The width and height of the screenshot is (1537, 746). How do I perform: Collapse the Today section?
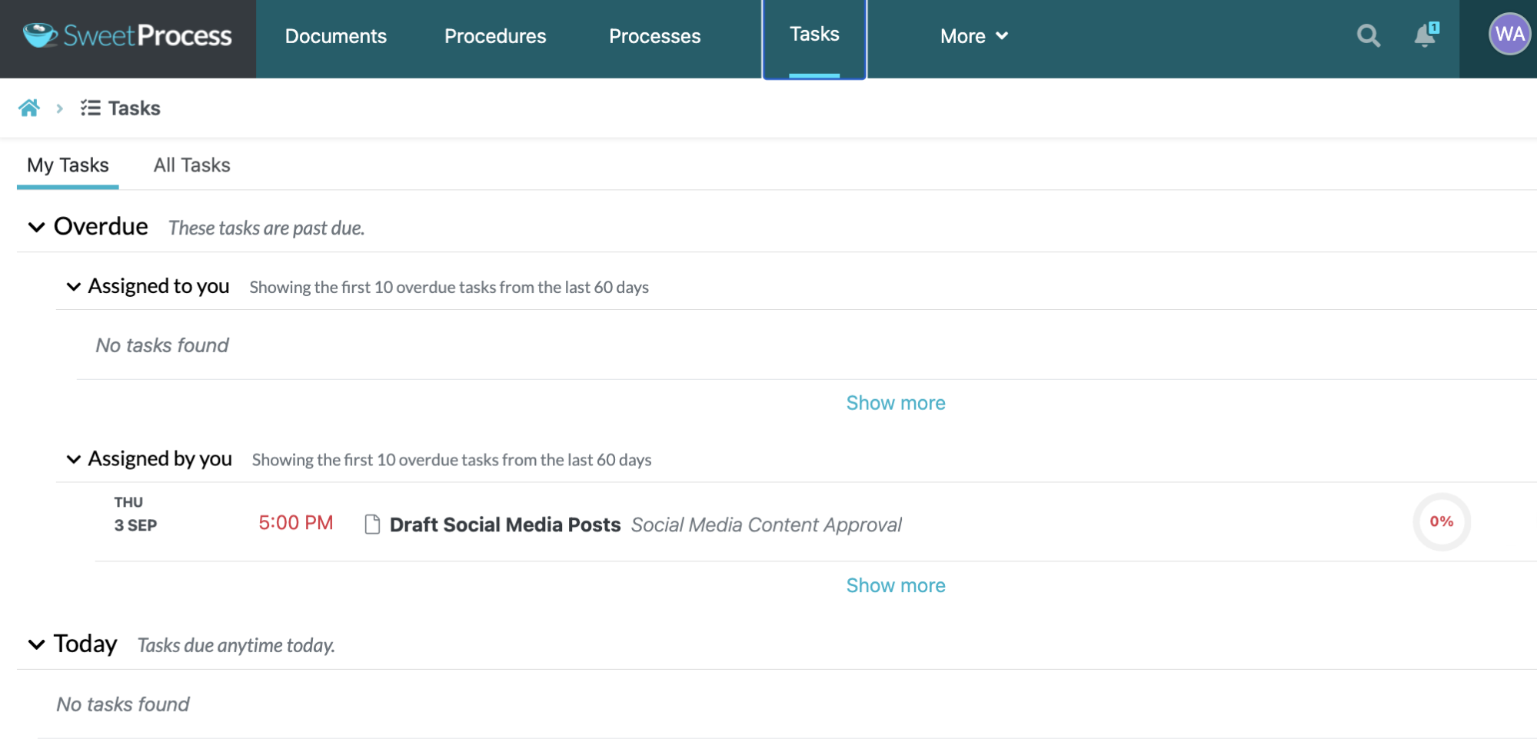[x=36, y=644]
